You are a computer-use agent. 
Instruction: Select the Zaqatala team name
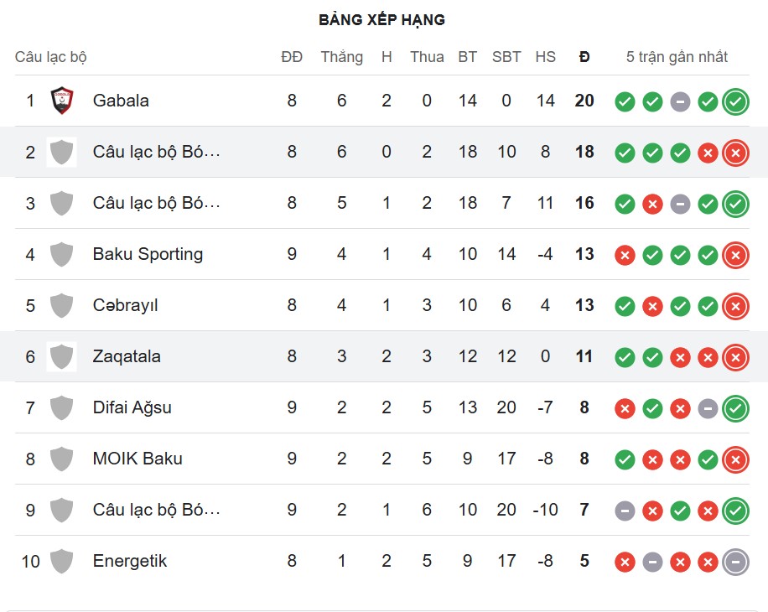127,356
